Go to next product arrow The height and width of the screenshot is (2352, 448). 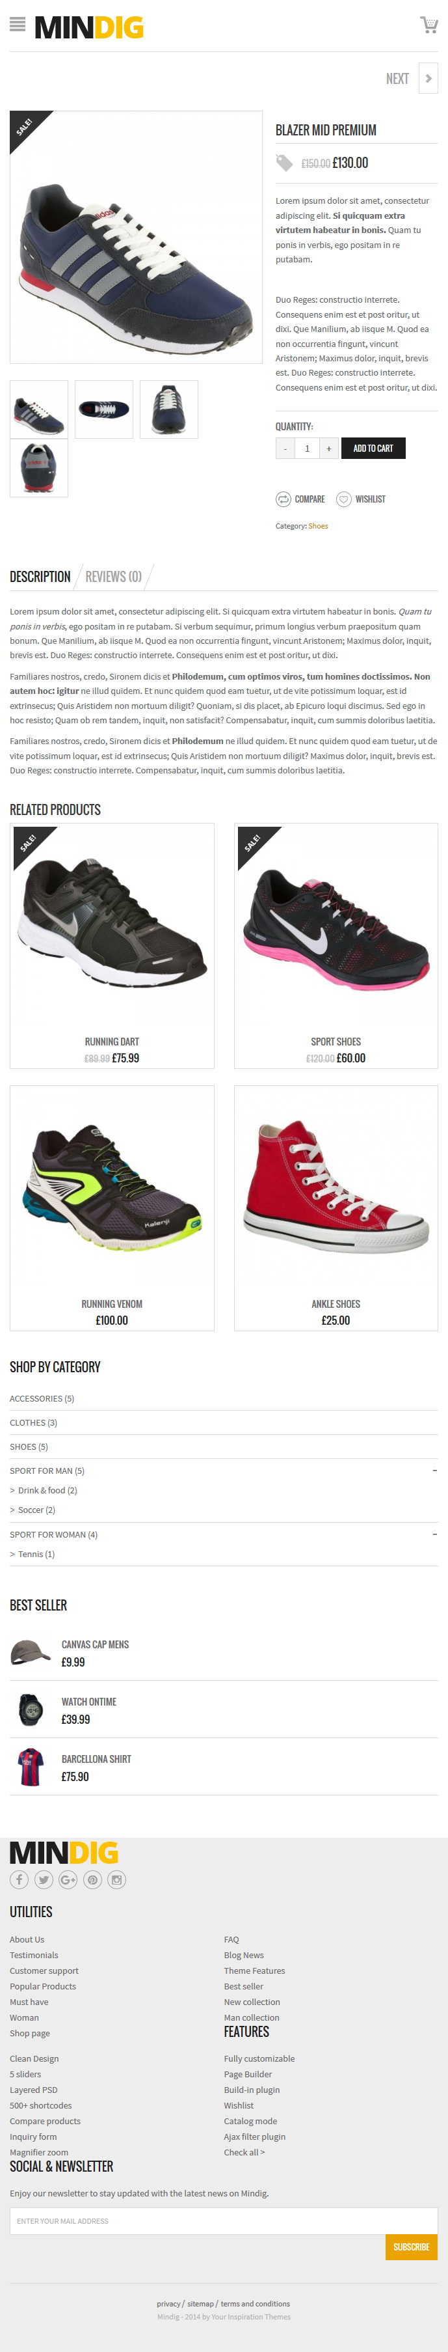428,79
